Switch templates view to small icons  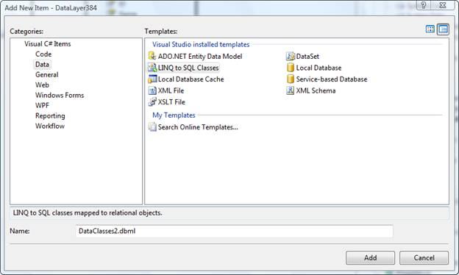coord(444,29)
